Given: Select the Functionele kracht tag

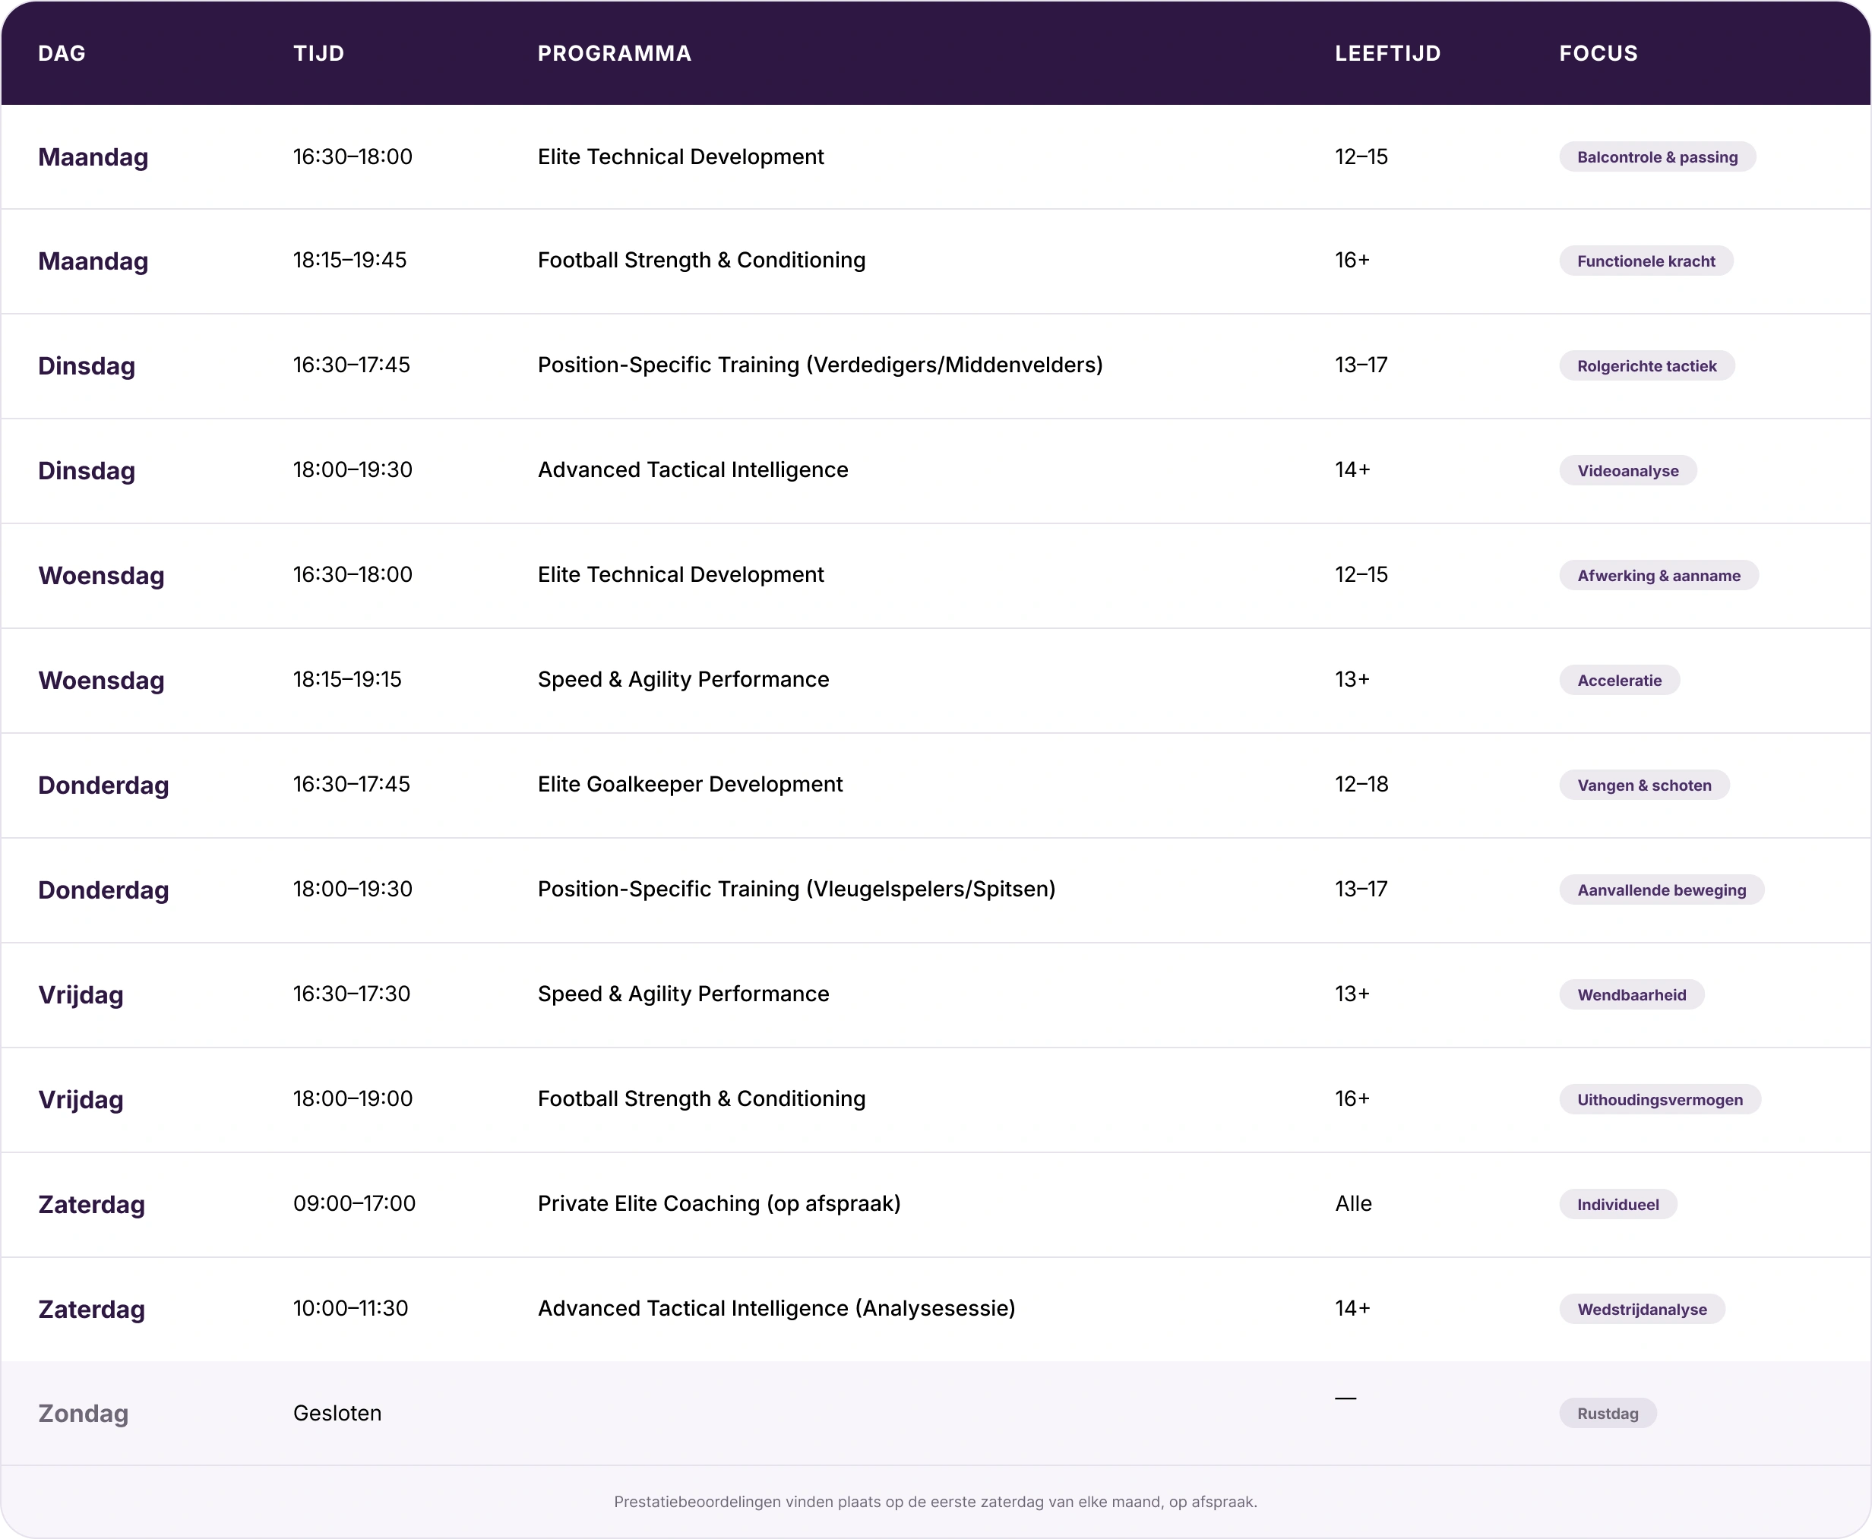Looking at the screenshot, I should (1646, 261).
